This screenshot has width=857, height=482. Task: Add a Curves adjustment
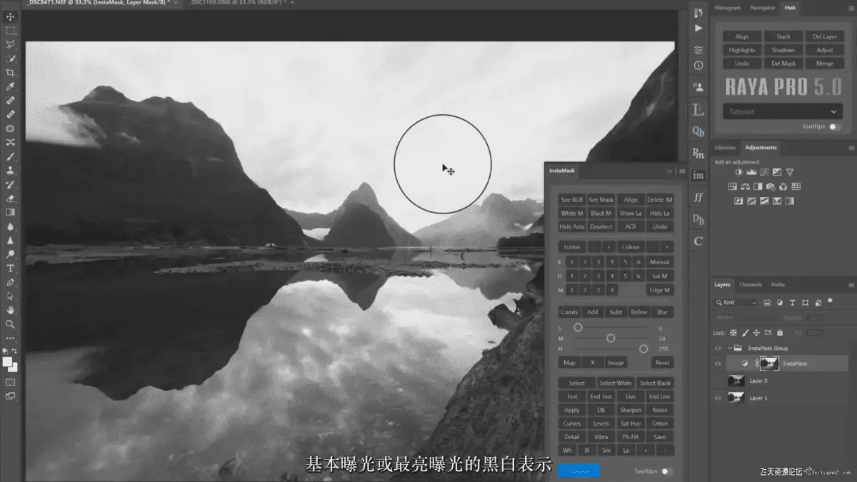click(764, 172)
